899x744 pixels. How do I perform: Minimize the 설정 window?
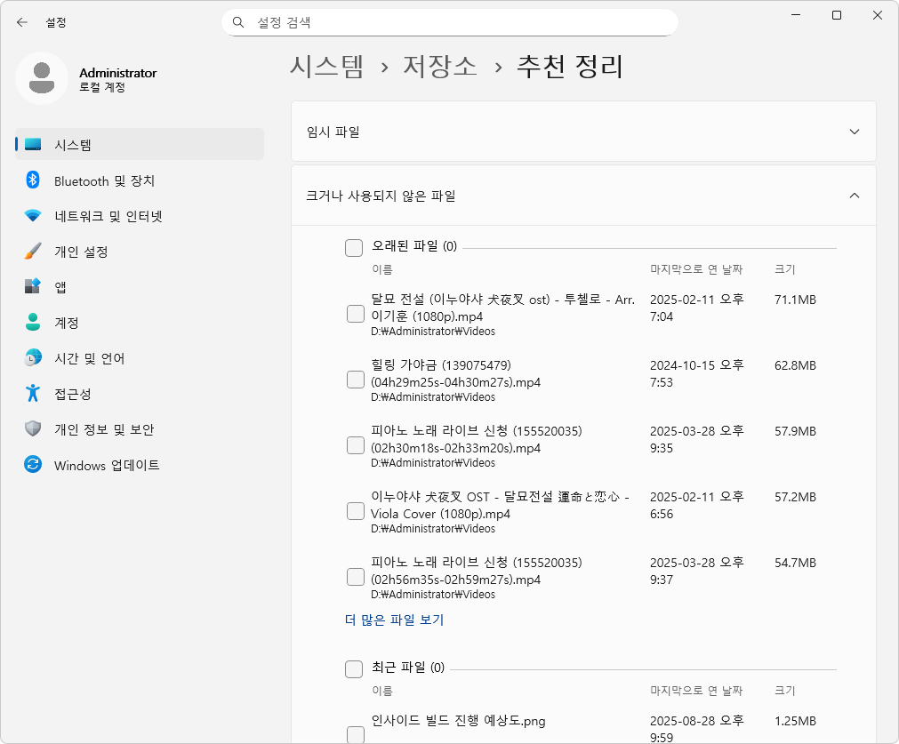click(796, 15)
